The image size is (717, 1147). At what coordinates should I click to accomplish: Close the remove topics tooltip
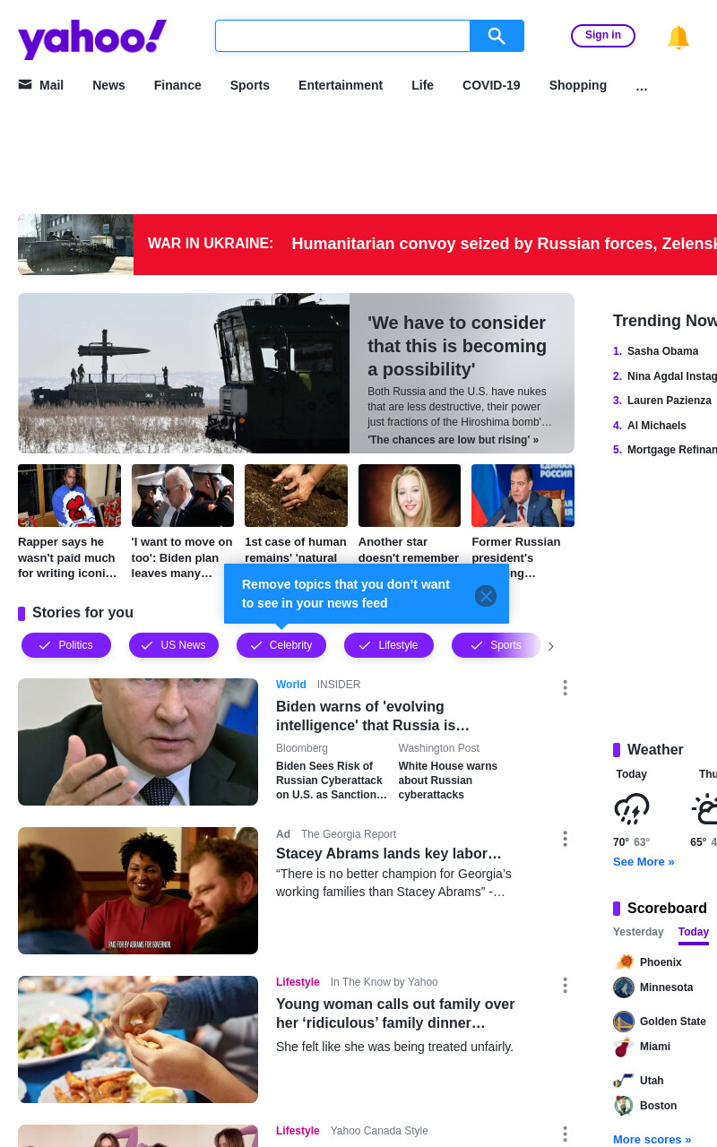486,596
